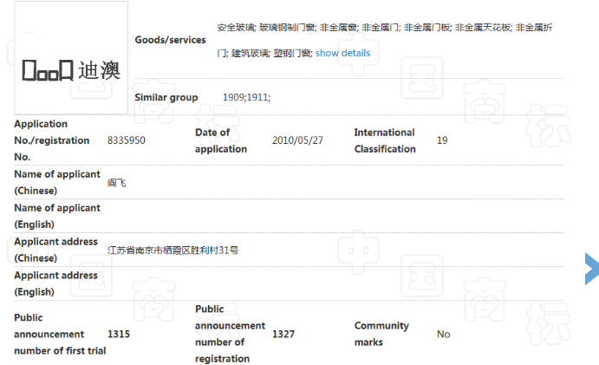Click the Community marks label
This screenshot has height=365, width=599.
(x=381, y=334)
